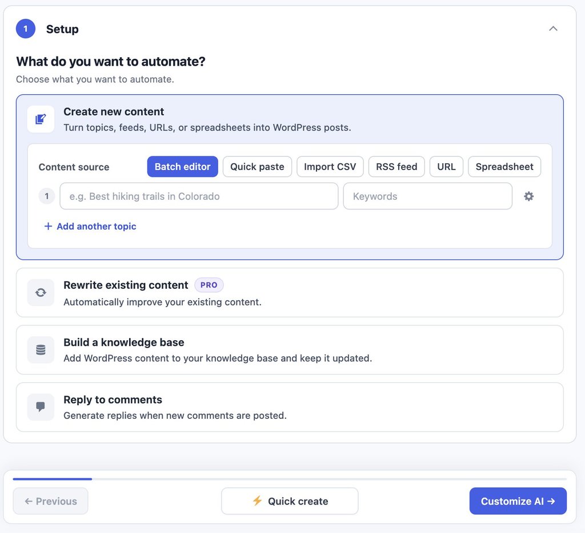Click 'Generate replies when new comments are posted.' text
The height and width of the screenshot is (533, 585).
pyautogui.click(x=175, y=415)
